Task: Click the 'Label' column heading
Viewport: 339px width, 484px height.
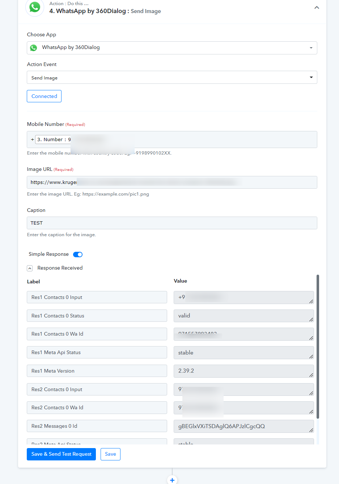Action: tap(34, 282)
